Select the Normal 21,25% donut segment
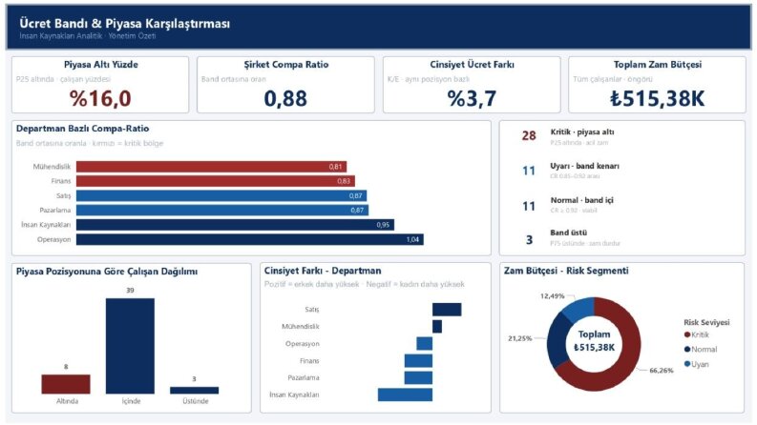757x425 pixels. [x=557, y=342]
